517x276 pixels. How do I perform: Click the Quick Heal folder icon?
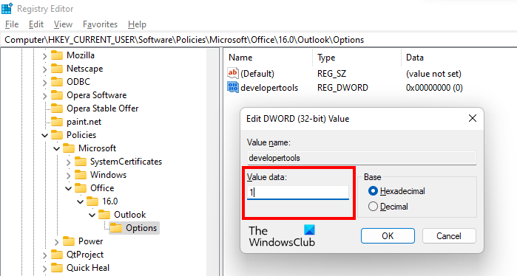[57, 268]
